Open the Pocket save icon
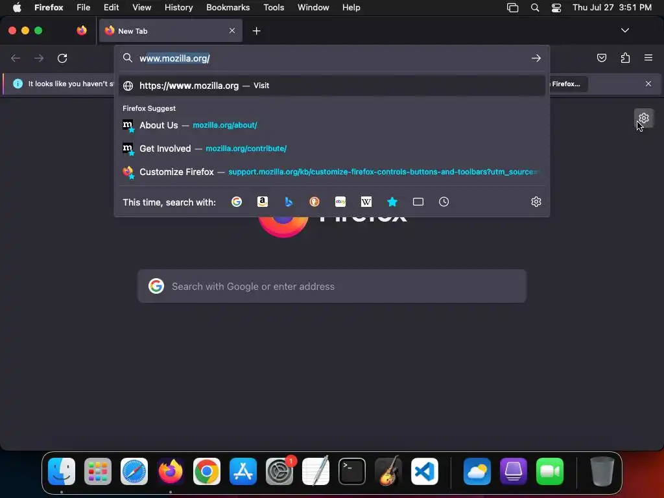 [x=602, y=58]
